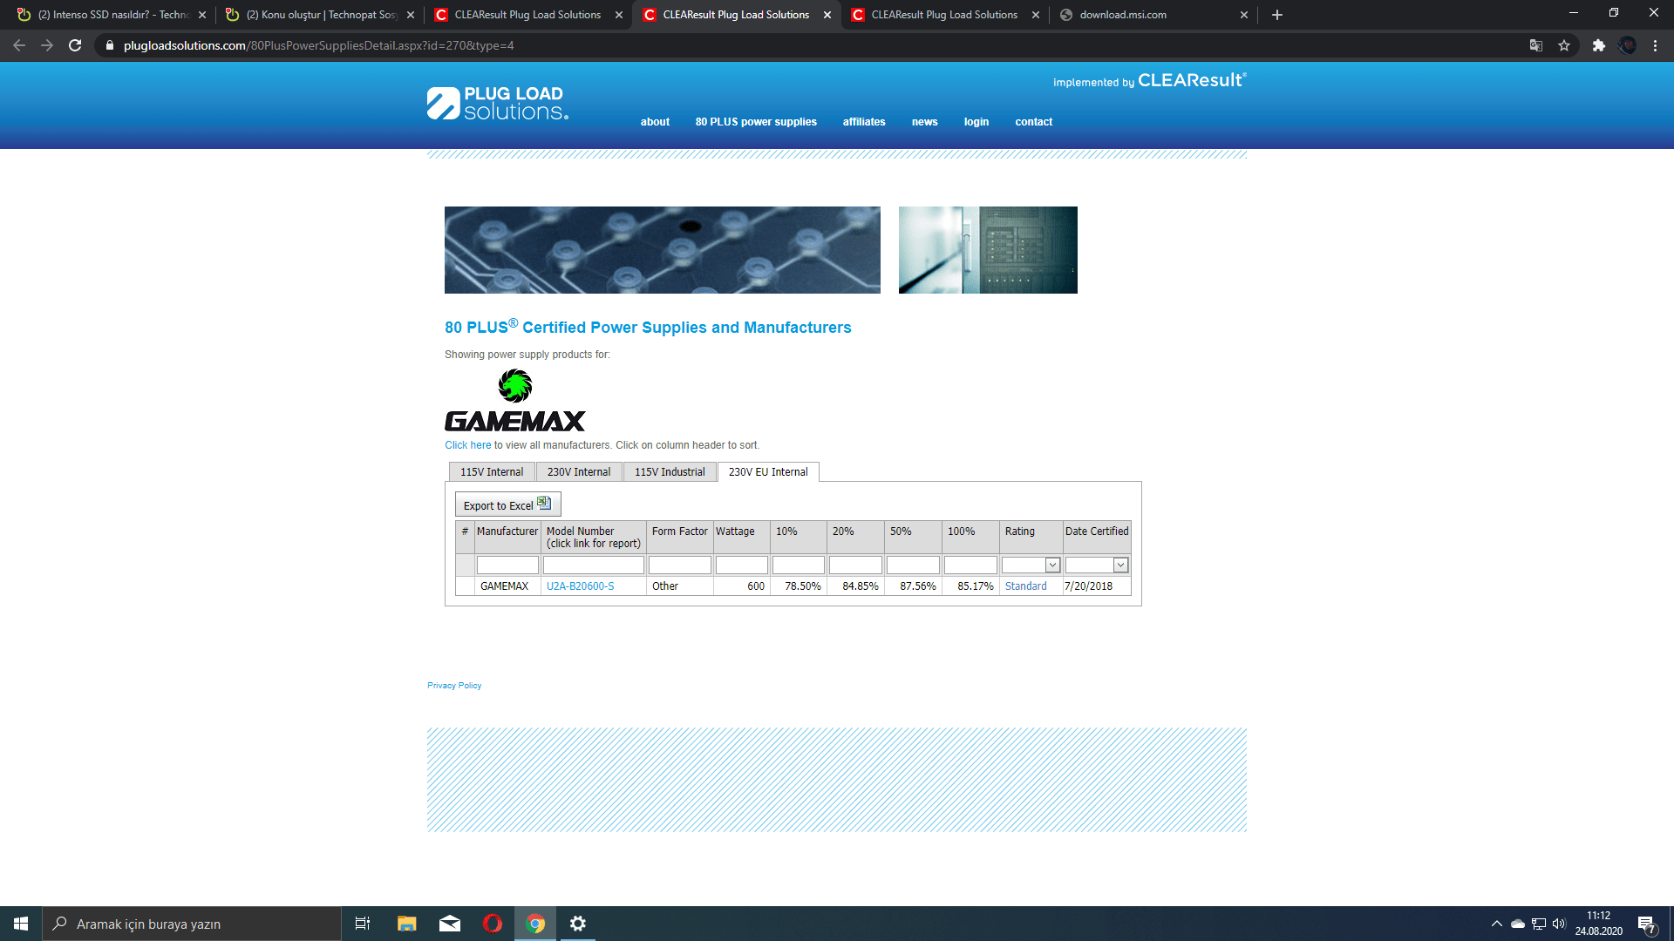Open File Explorer in taskbar
The height and width of the screenshot is (941, 1674).
click(x=407, y=924)
